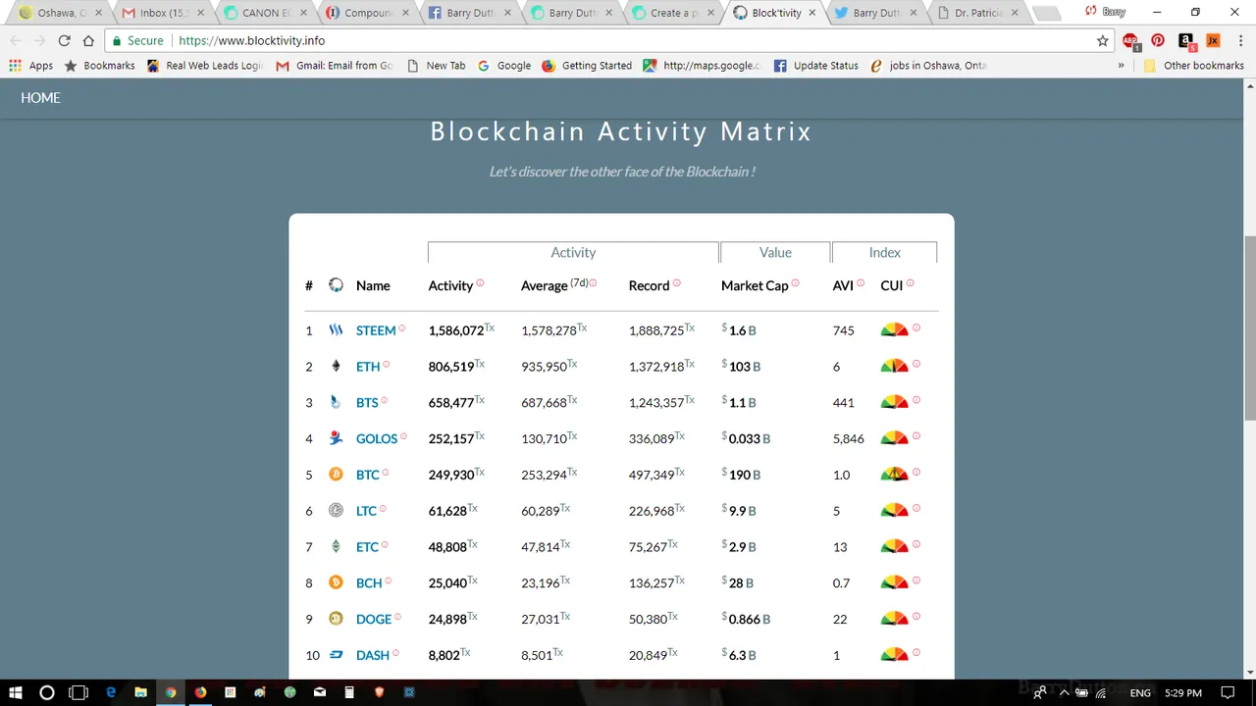Open the Windows Start menu

16,692
